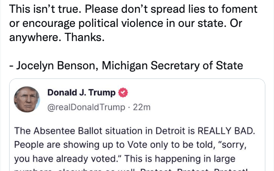
Task: Click empty area right of the 22m timestamp
Action: pyautogui.click(x=206, y=107)
